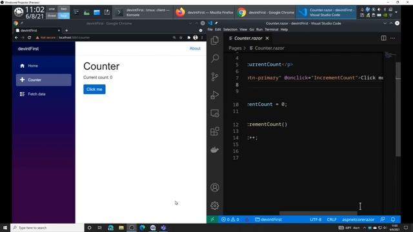Open errors and warnings in status bar
The height and width of the screenshot is (232, 413).
point(230,219)
